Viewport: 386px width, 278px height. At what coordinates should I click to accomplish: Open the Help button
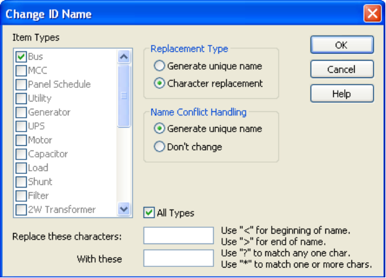click(342, 93)
